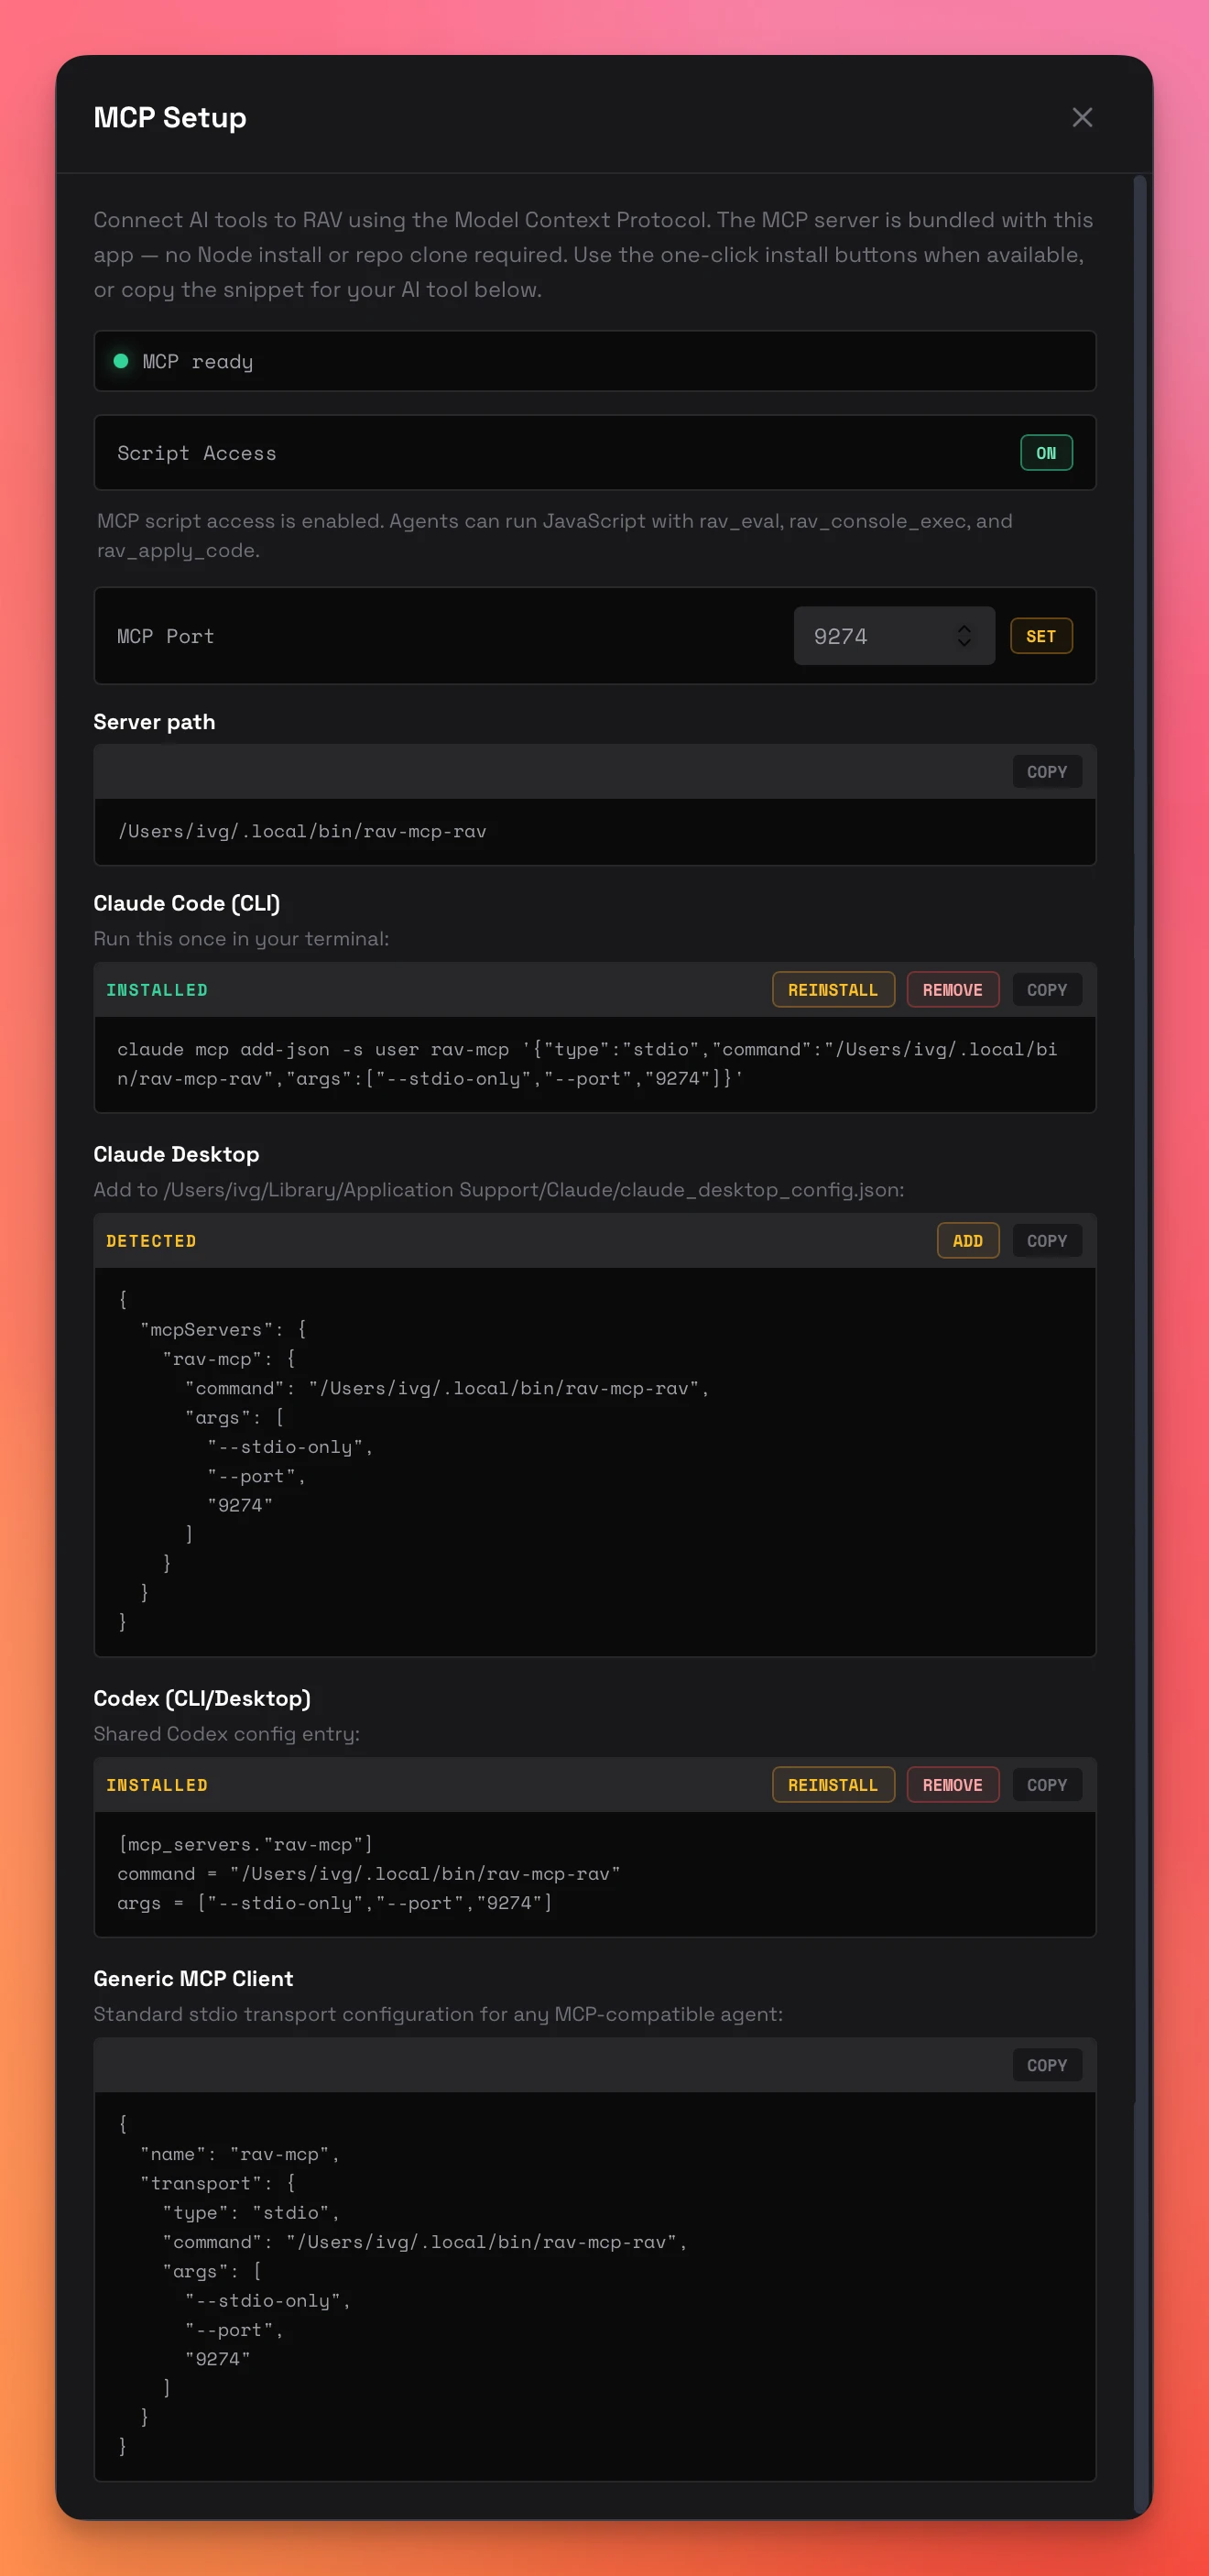This screenshot has height=2576, width=1209.
Task: Copy the Codex config entry
Action: (1047, 1785)
